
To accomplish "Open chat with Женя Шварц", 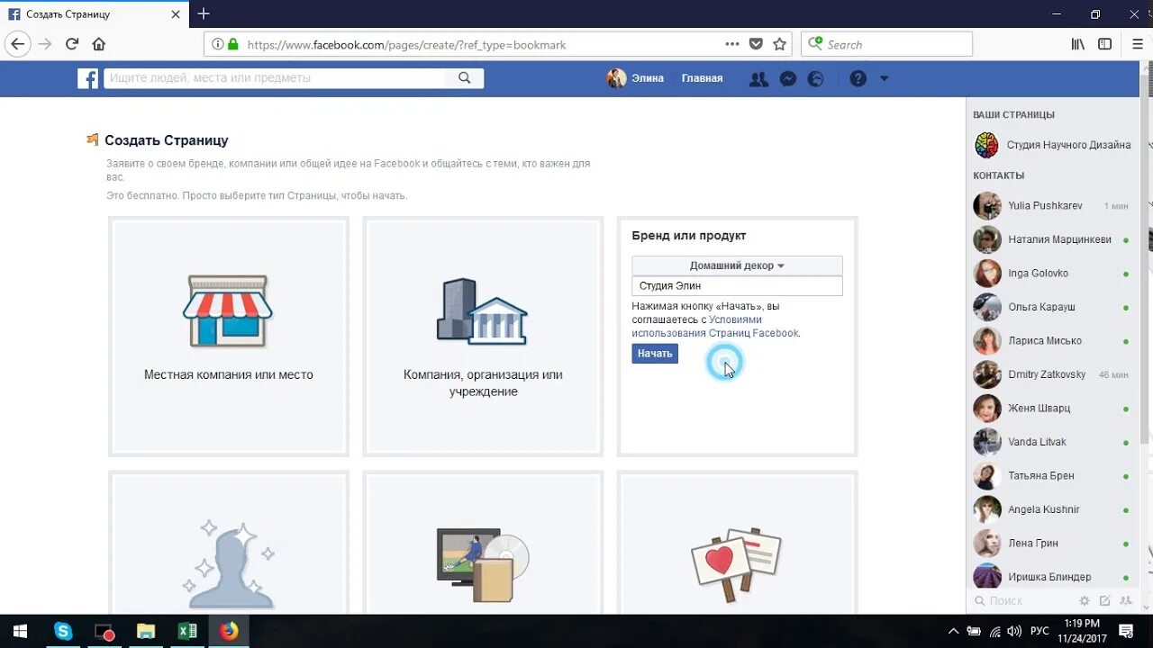I will [x=1052, y=409].
